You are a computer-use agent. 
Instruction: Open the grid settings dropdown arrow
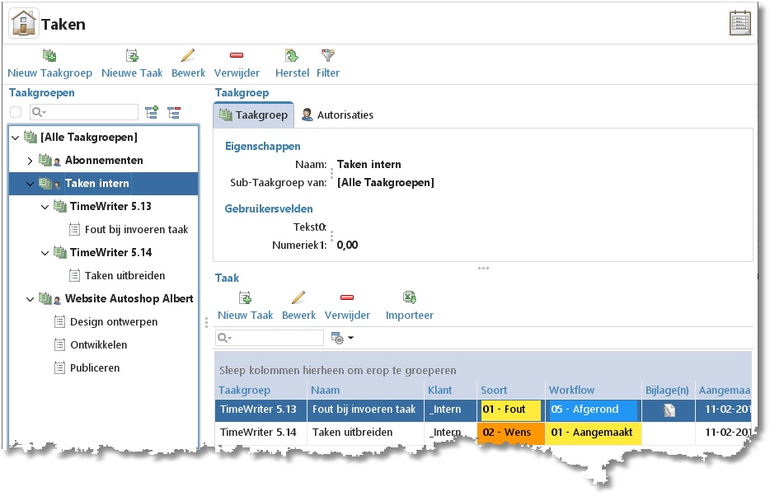(350, 338)
